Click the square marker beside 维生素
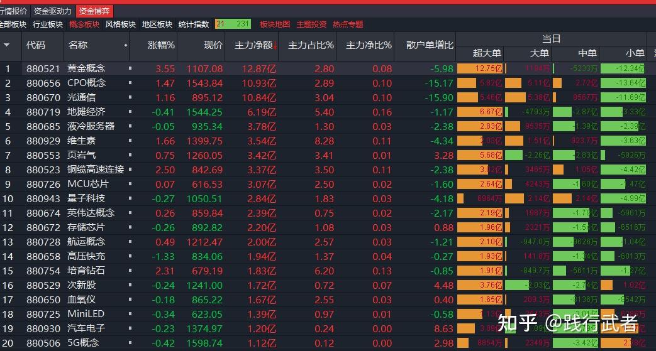656x351 pixels. (130, 141)
